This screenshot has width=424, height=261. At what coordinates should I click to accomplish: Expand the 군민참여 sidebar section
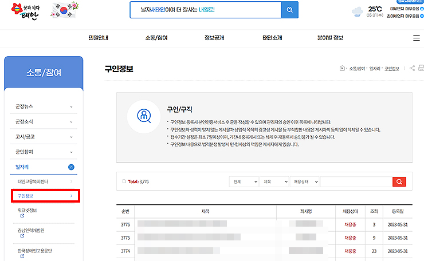point(44,152)
